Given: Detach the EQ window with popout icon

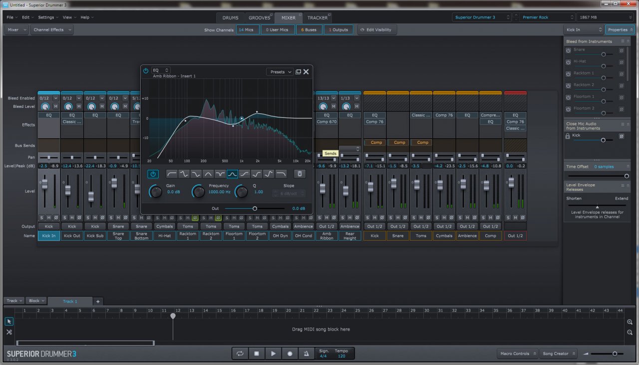Looking at the screenshot, I should [x=298, y=72].
